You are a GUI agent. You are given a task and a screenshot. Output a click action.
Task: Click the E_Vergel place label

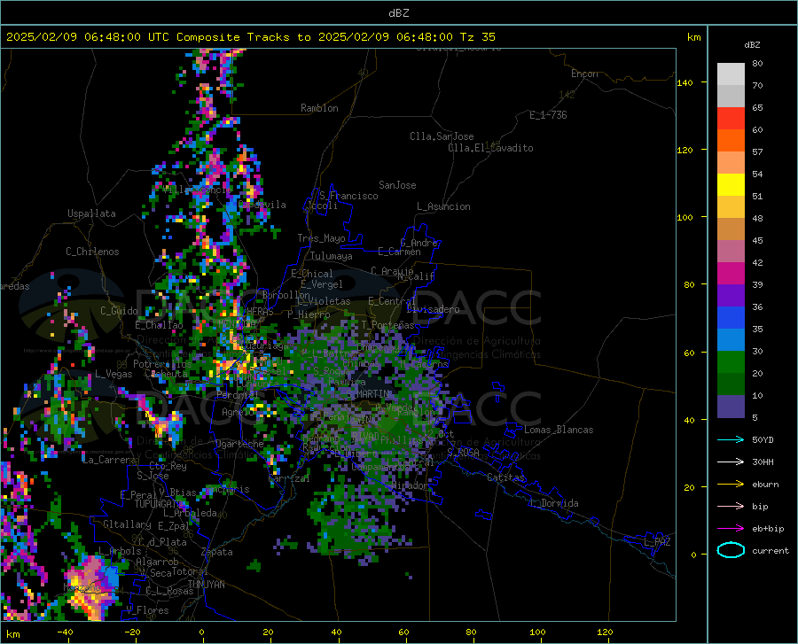point(322,284)
